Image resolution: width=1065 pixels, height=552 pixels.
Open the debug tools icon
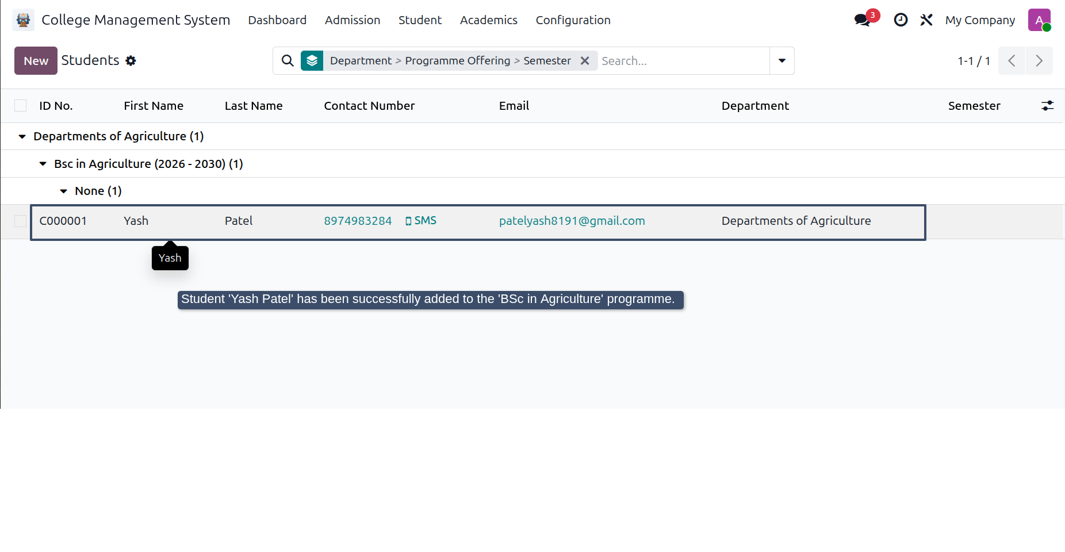(926, 20)
